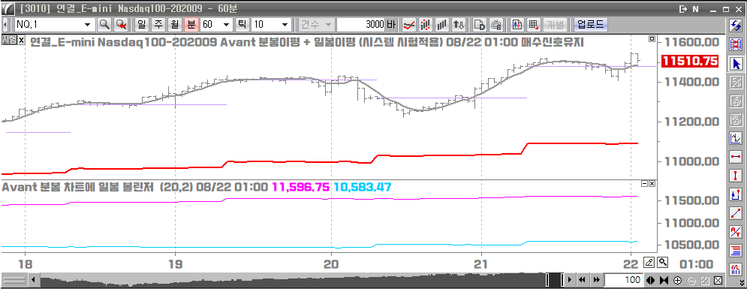Click the horizontal chart scroll slider handle

tap(555, 279)
